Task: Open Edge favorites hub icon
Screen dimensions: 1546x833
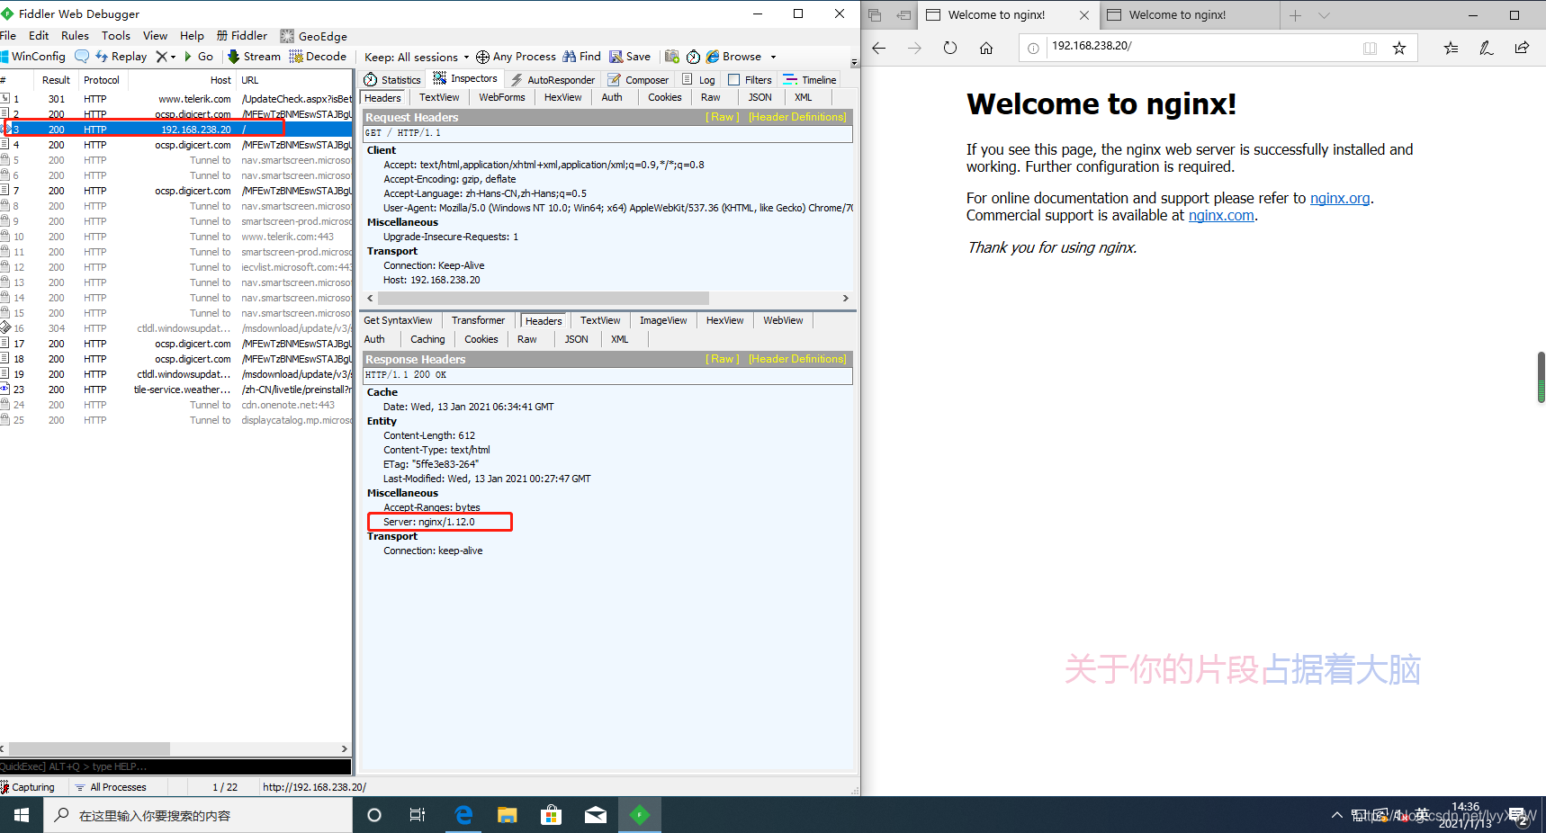Action: click(1451, 48)
